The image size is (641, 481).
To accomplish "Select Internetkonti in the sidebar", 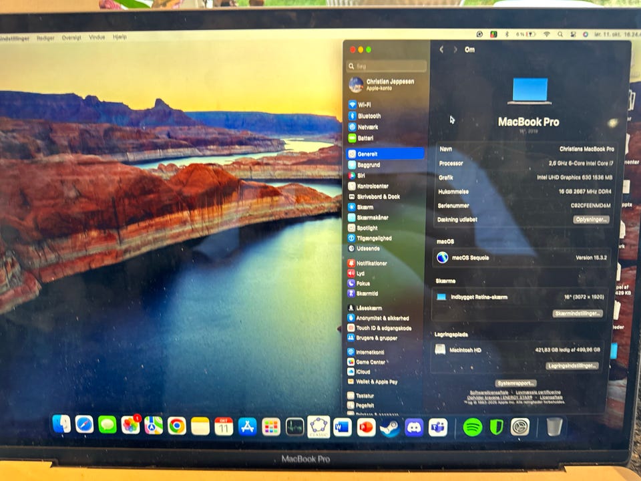I will [x=366, y=352].
